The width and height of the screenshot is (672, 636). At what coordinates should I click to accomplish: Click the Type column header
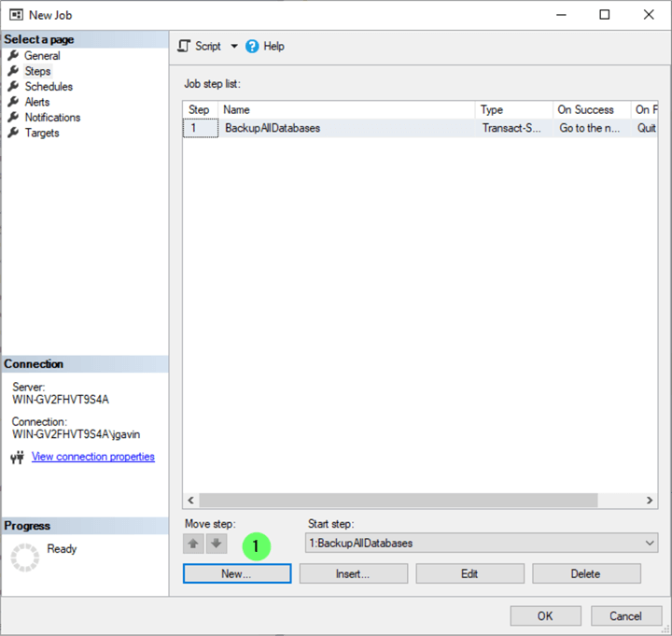pos(514,110)
